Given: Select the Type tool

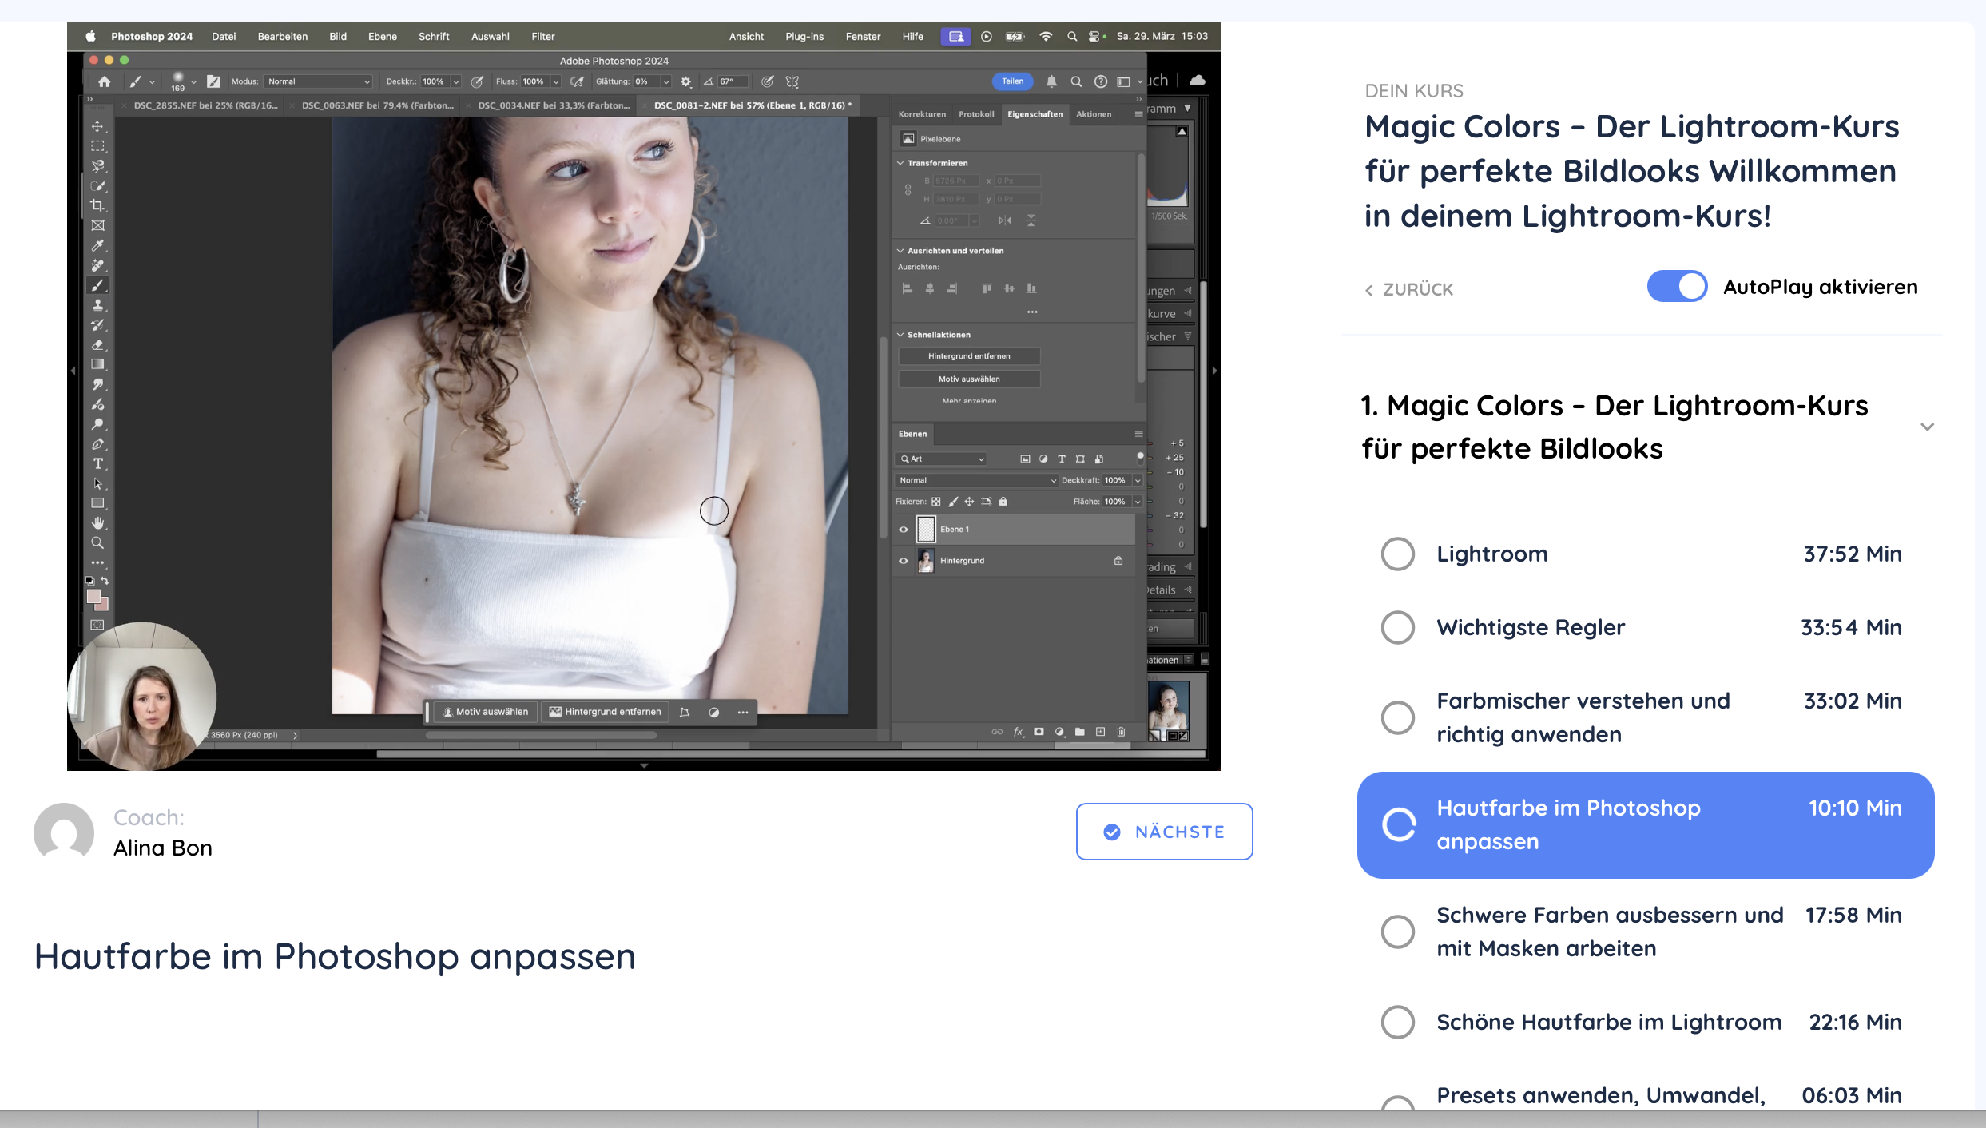Looking at the screenshot, I should coord(97,464).
